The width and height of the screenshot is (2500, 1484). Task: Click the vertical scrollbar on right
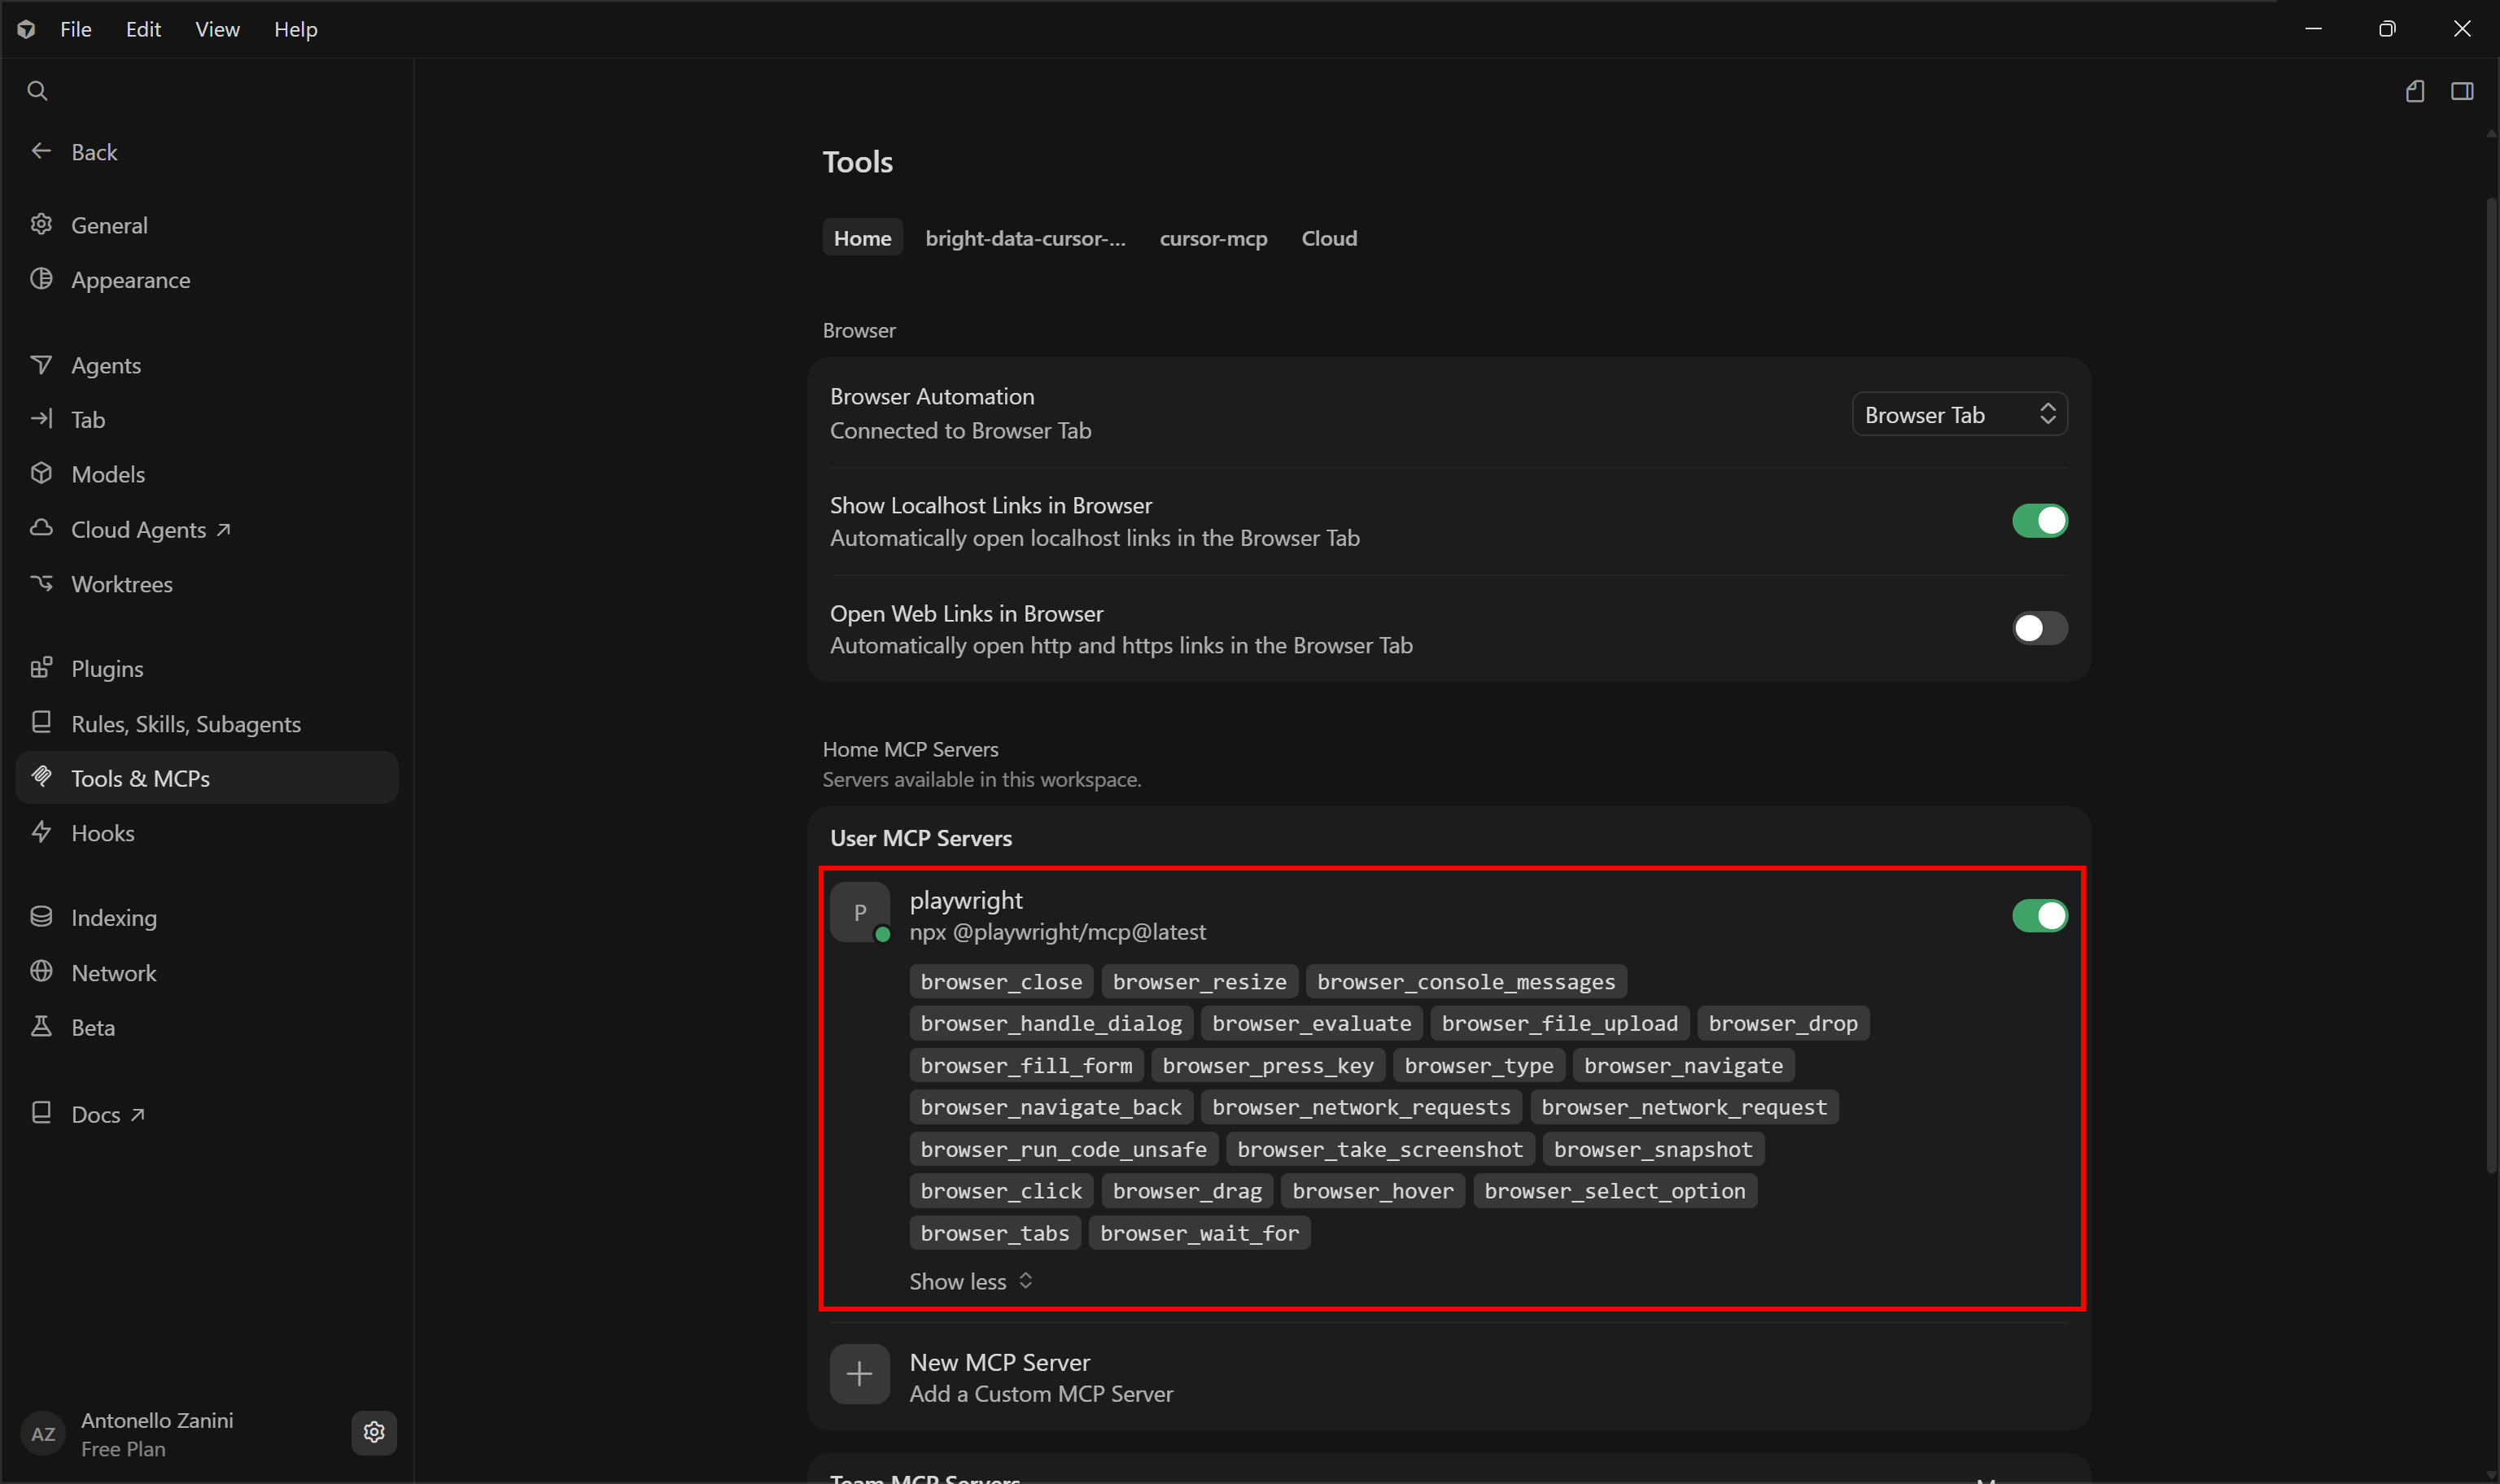[x=2490, y=686]
